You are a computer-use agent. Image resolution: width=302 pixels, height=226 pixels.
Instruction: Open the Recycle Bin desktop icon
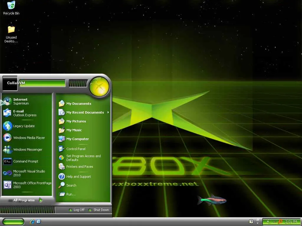click(11, 5)
